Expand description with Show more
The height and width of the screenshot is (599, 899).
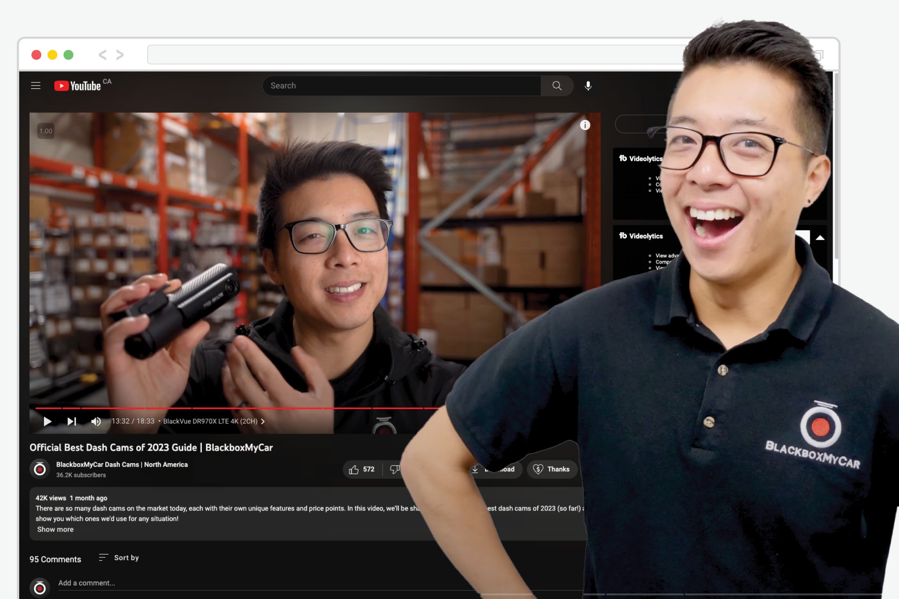55,529
